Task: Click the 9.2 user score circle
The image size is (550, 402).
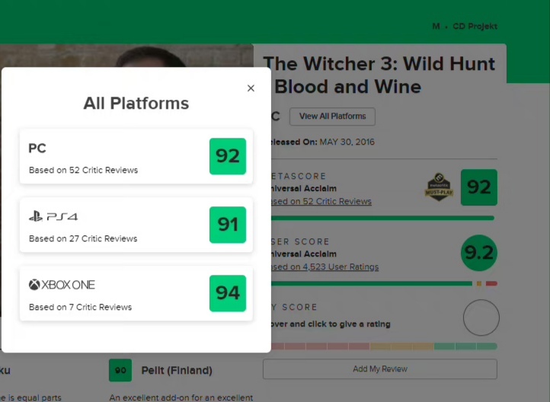Action: point(479,253)
